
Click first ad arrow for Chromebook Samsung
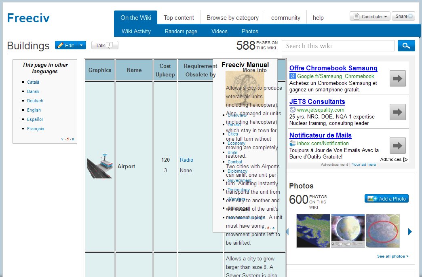[x=397, y=78]
